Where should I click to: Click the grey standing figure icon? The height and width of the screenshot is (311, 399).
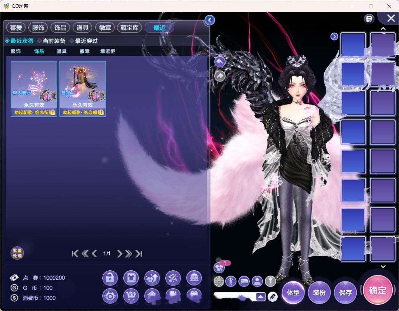pos(270,281)
